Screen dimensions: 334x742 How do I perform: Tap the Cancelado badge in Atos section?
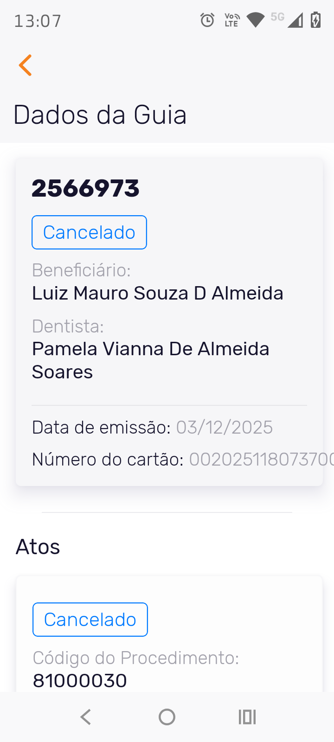point(90,620)
